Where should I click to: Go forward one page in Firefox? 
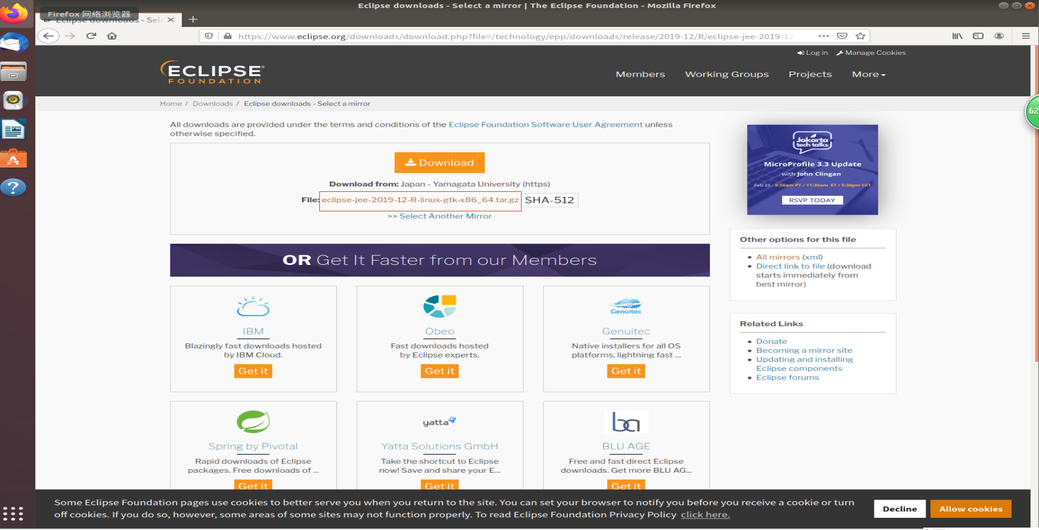pos(70,36)
